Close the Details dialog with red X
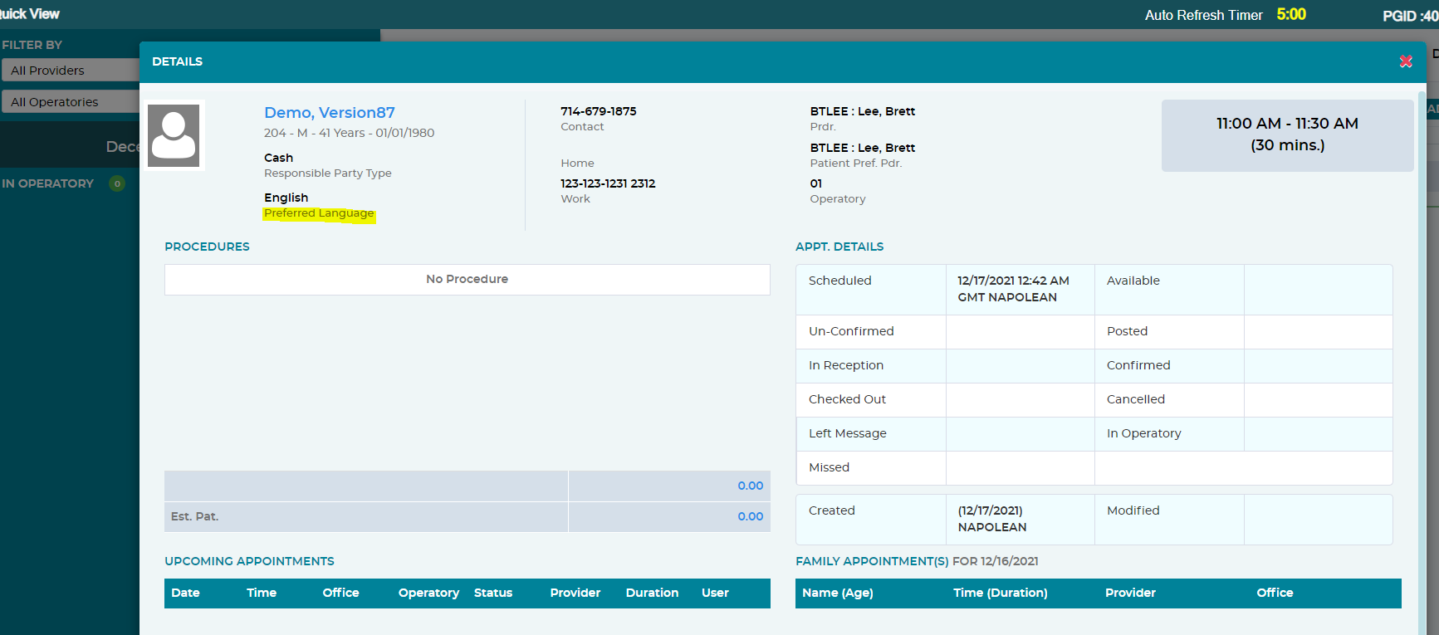The height and width of the screenshot is (635, 1439). (x=1406, y=61)
